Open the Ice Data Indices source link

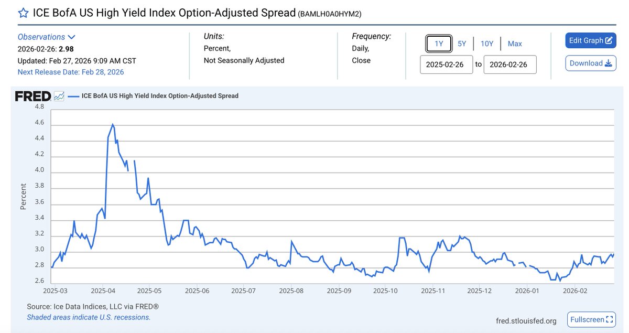pyautogui.click(x=93, y=306)
